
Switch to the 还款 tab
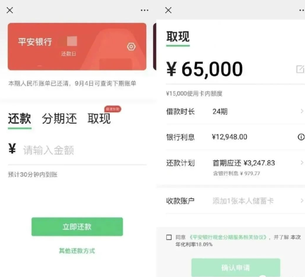(x=20, y=118)
